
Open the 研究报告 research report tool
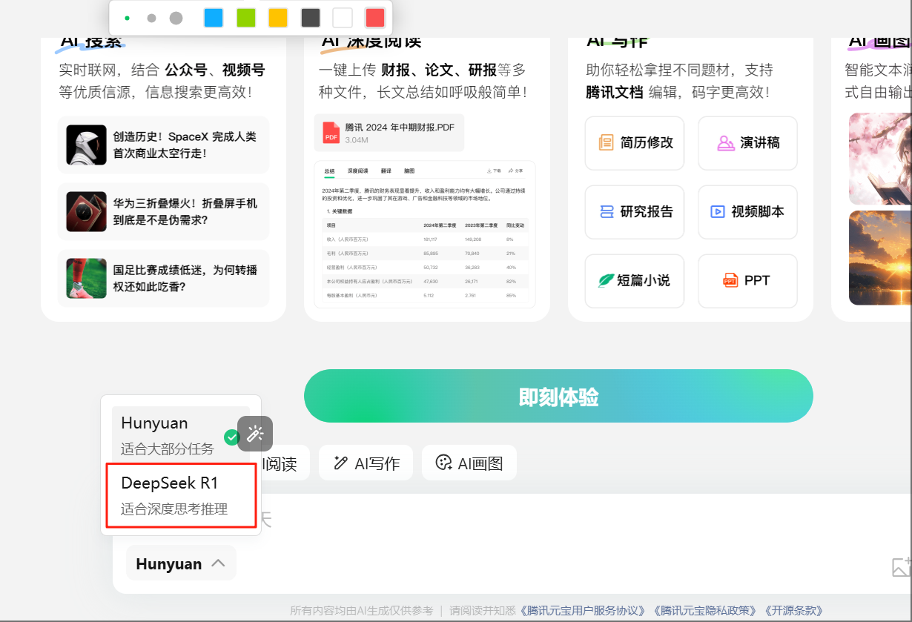point(635,212)
